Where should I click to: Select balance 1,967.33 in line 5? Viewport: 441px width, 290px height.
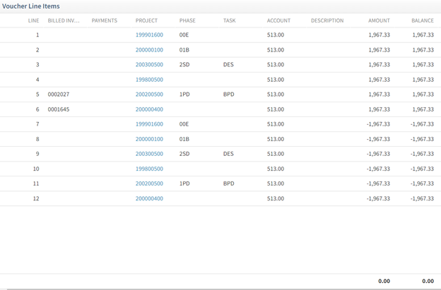click(x=423, y=95)
